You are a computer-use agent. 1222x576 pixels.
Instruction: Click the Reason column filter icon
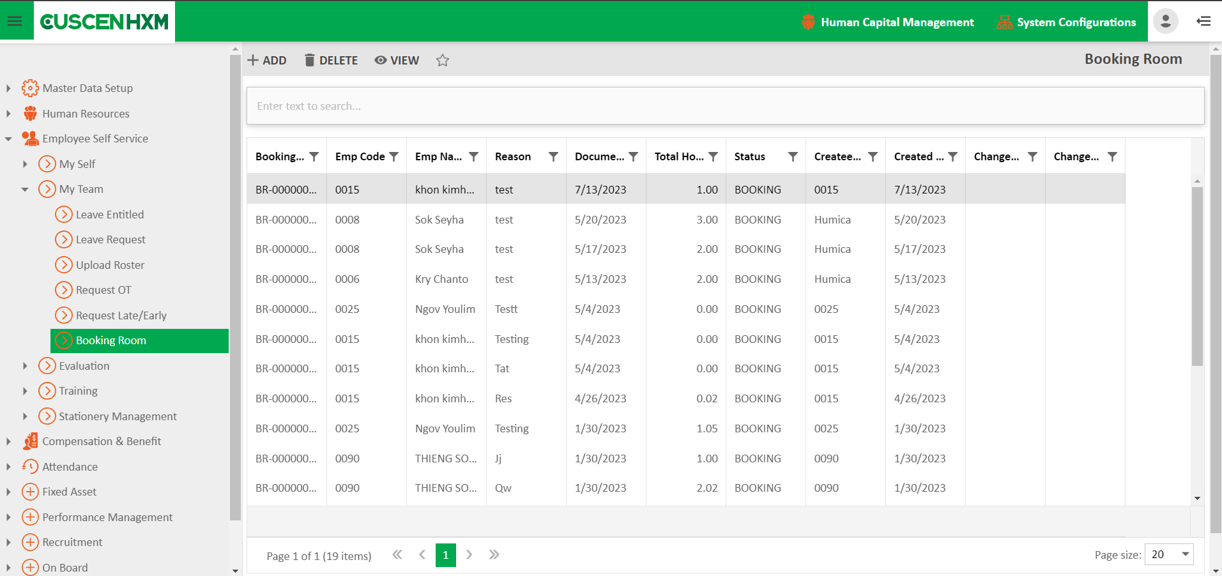click(x=553, y=157)
